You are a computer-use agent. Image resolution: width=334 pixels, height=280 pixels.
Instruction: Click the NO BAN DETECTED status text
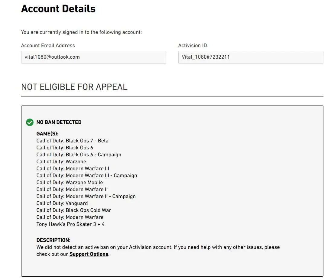[59, 122]
